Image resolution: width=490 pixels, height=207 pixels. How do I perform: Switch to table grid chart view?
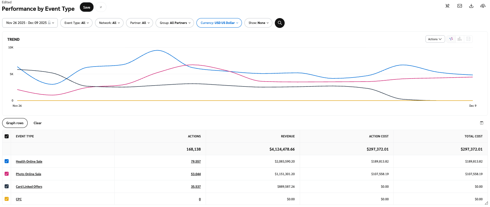click(468, 39)
